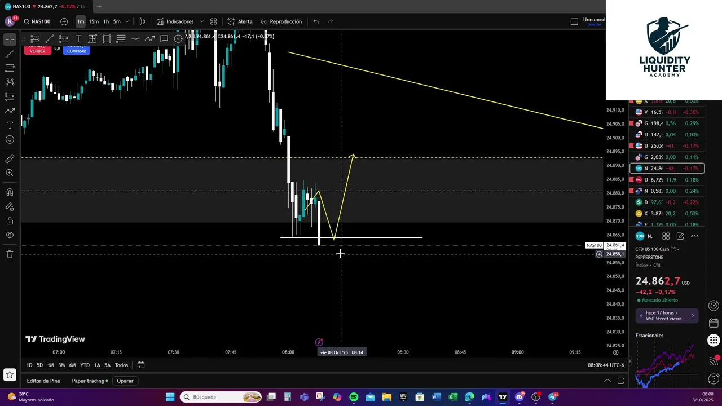Open the symbol search NAS100 field
The height and width of the screenshot is (406, 722).
[37, 21]
